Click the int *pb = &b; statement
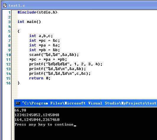This screenshot has height=140, width=157. click(45, 50)
